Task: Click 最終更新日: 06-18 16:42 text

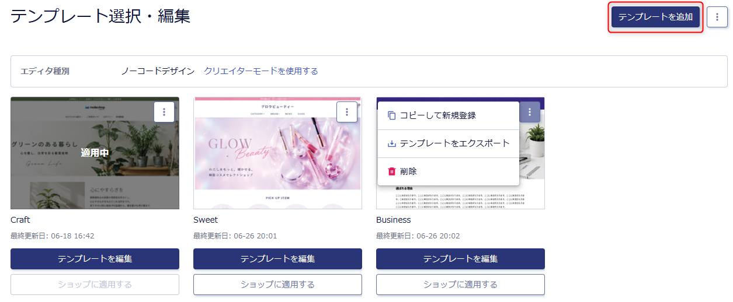Action: click(x=53, y=236)
